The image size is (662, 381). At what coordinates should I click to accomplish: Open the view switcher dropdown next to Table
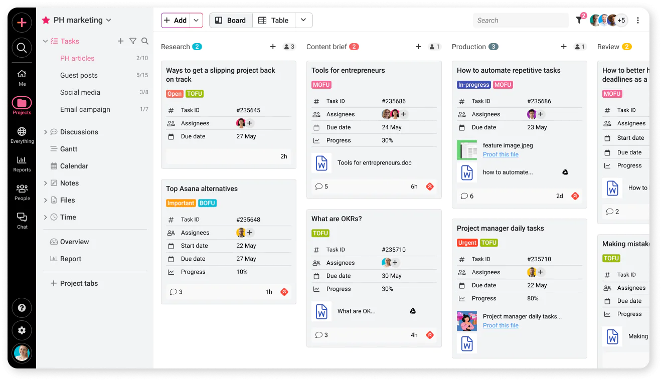click(303, 21)
